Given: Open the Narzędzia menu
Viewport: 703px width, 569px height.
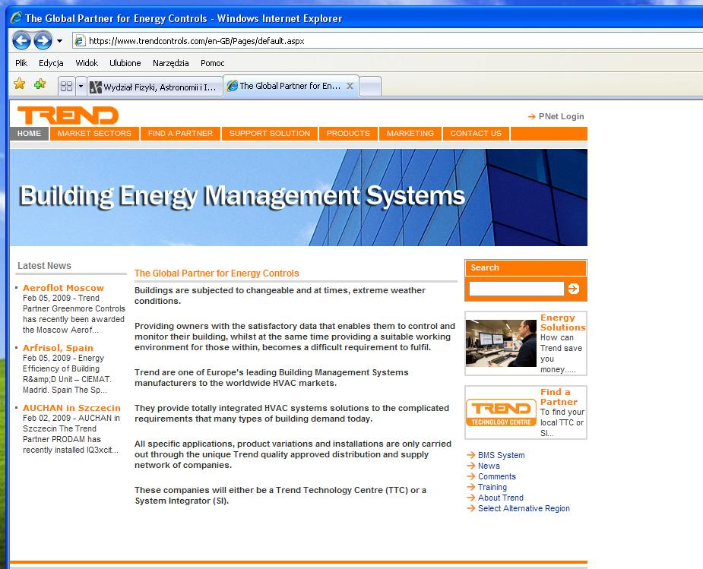Looking at the screenshot, I should [171, 63].
